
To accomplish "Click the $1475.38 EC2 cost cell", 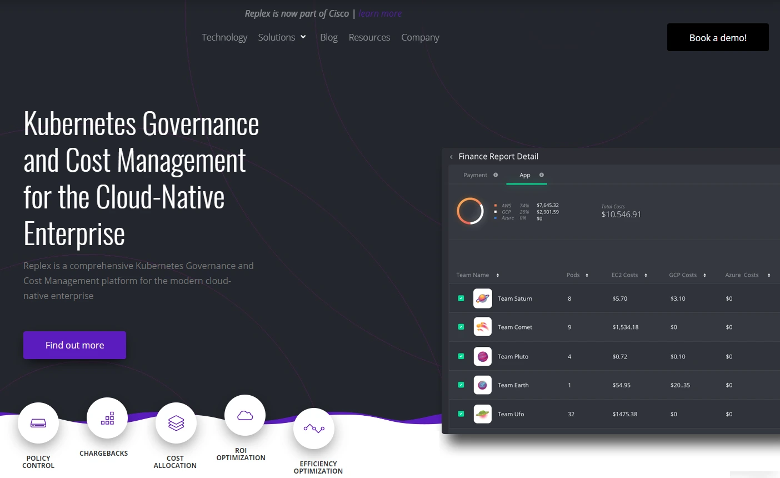I will click(x=625, y=414).
